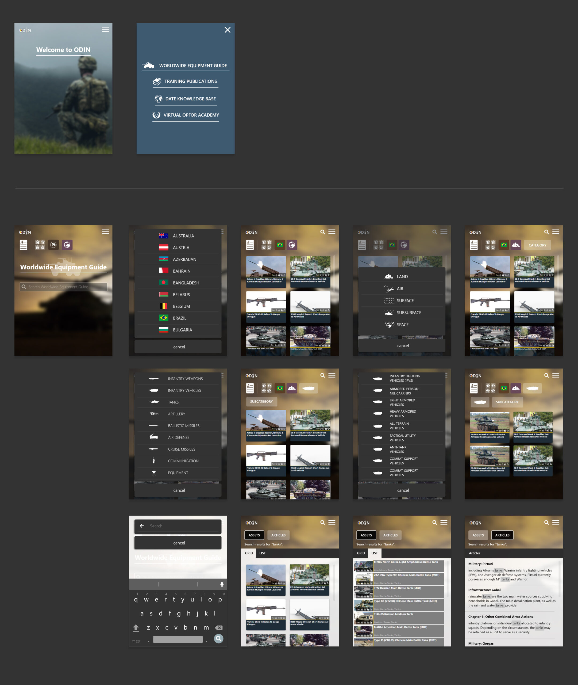The image size is (578, 685).
Task: Tap the document icon on Guide home screen
Action: point(23,245)
